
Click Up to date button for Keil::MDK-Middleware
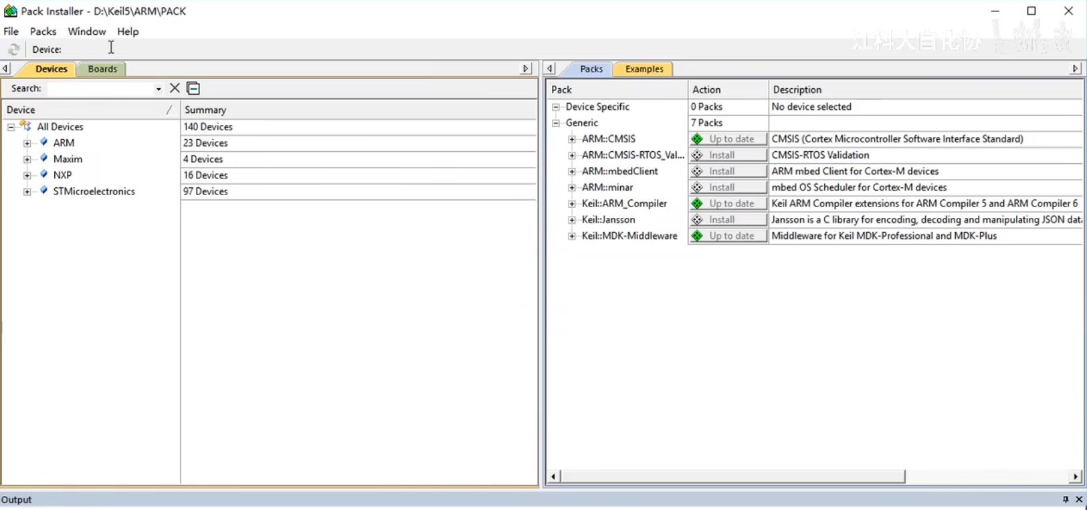point(728,236)
